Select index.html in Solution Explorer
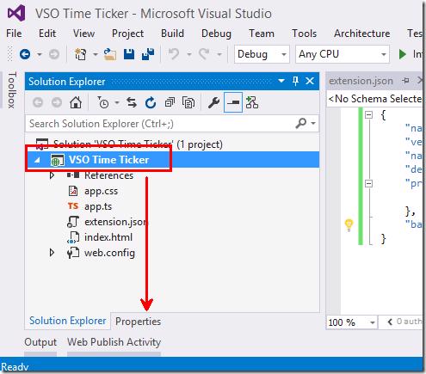Viewport: 426px width, 374px height. (x=108, y=237)
